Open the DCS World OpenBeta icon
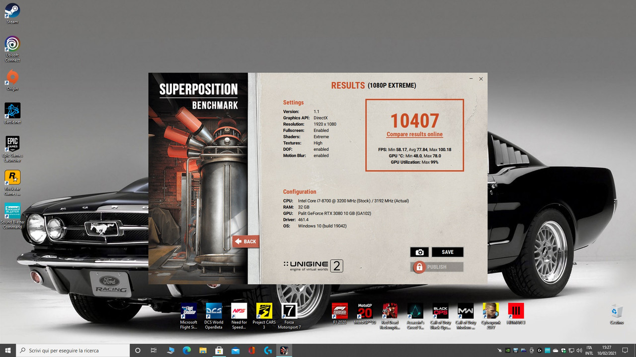The image size is (636, 357). pyautogui.click(x=214, y=316)
